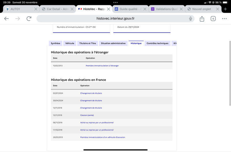Screen dimensions: 231x152
Task: Close the AUTO1 tab
Action: (x=36, y=9)
